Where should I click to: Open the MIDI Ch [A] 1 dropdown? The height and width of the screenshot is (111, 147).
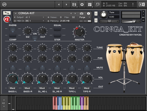click(29, 21)
